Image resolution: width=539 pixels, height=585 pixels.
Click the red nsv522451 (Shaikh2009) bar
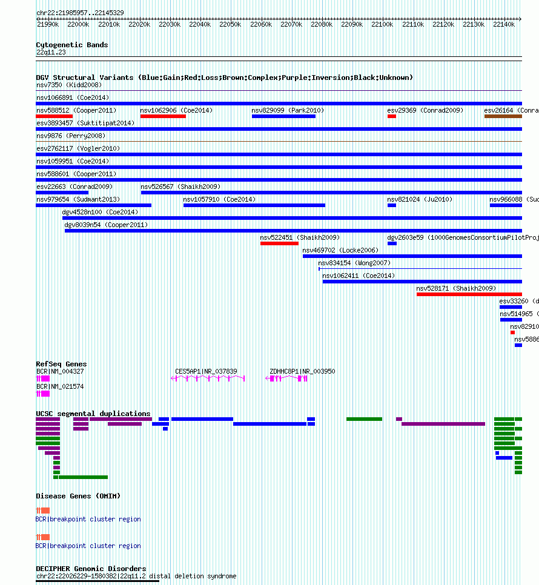(279, 243)
